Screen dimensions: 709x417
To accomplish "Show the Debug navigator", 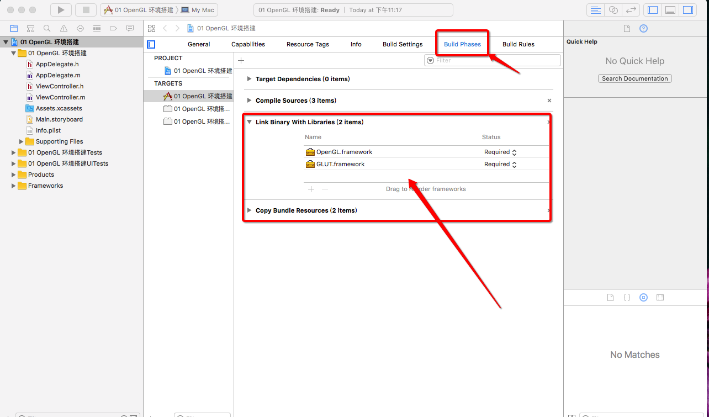I will 97,28.
